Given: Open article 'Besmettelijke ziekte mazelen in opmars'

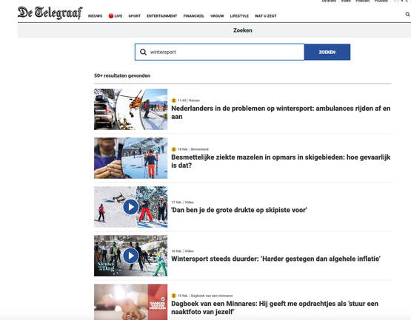Looking at the screenshot, I should (281, 161).
